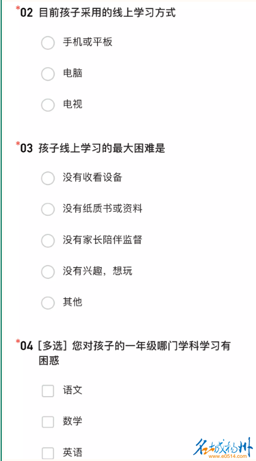Click the 名城扬州 watermark logo
Viewport: 256px width, 461px height.
[x=224, y=446]
